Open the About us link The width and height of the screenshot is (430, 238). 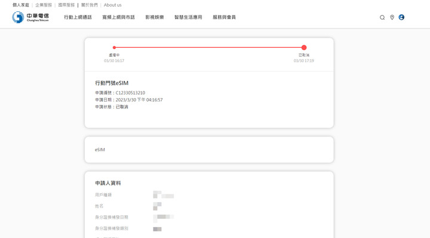coord(112,5)
